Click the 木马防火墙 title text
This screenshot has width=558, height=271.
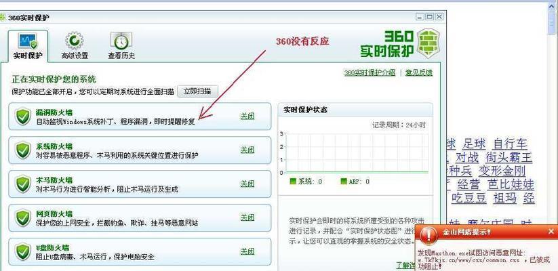pos(54,180)
